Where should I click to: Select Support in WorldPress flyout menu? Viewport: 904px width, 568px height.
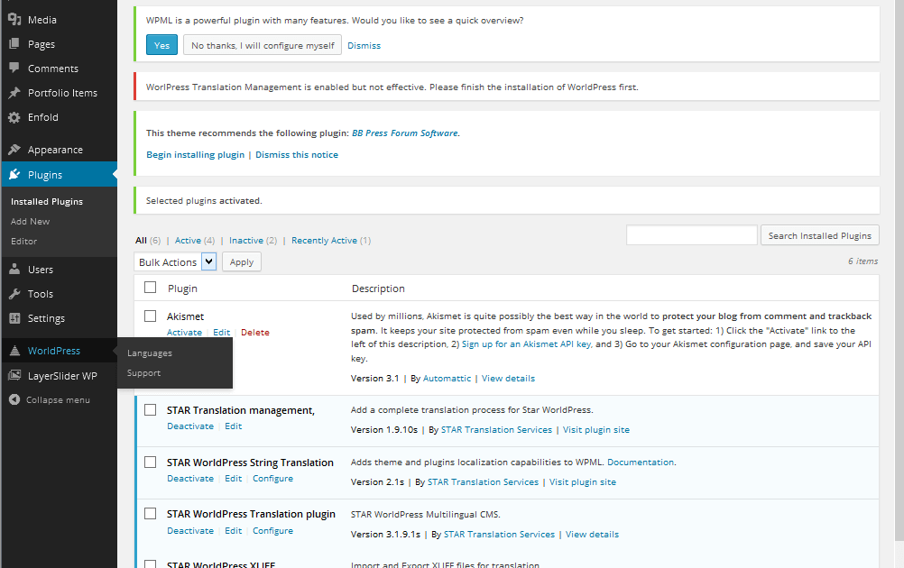click(x=143, y=373)
